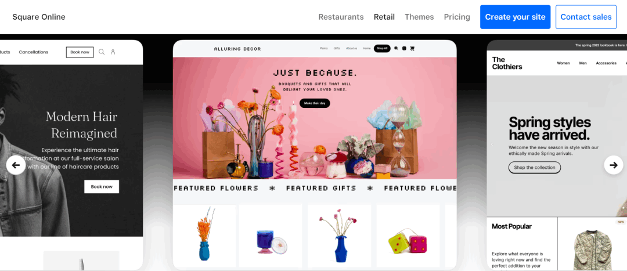
Task: Click the Square Online logo
Action: 39,17
